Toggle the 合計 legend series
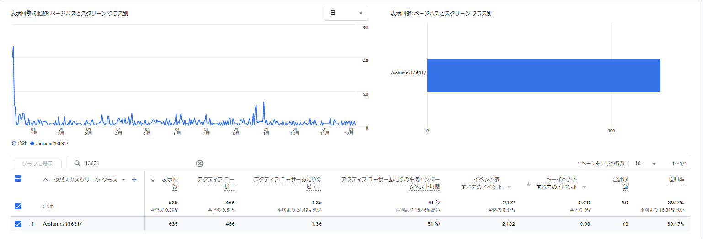Screen dimensions: 703x239 click(x=19, y=144)
